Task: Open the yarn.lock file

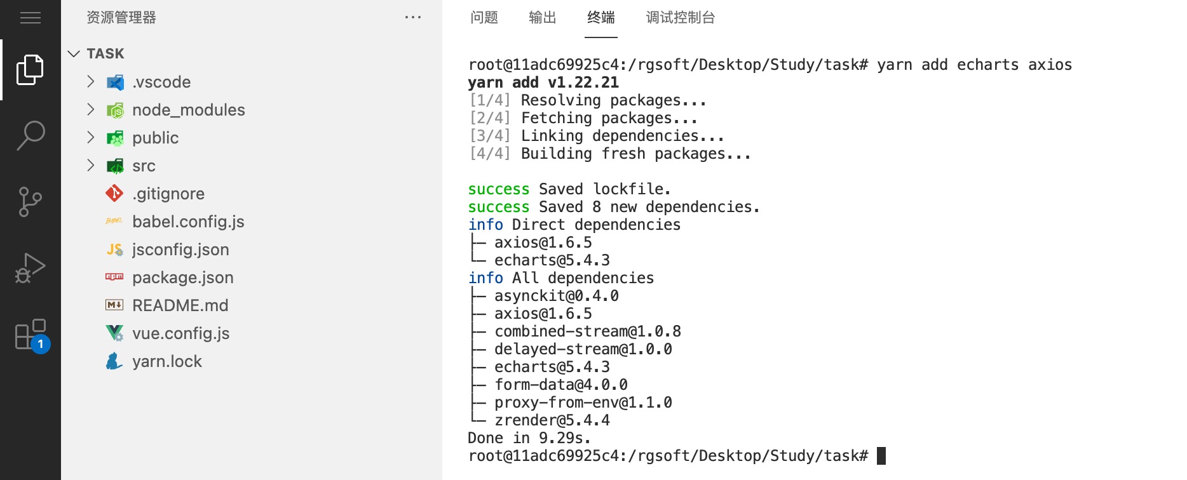Action: [x=166, y=361]
